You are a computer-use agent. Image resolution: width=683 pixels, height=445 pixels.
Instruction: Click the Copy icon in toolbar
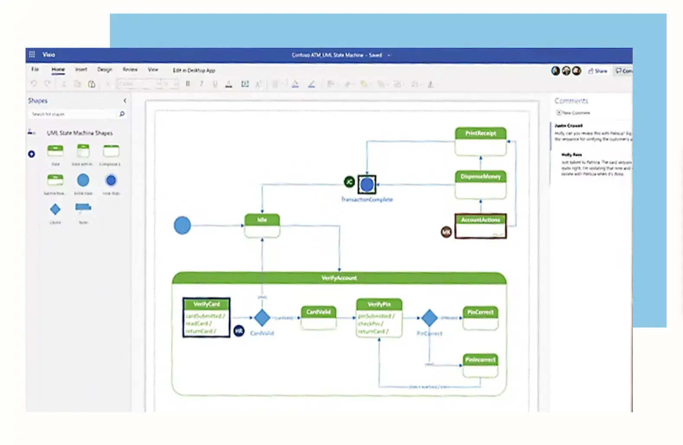coord(77,84)
